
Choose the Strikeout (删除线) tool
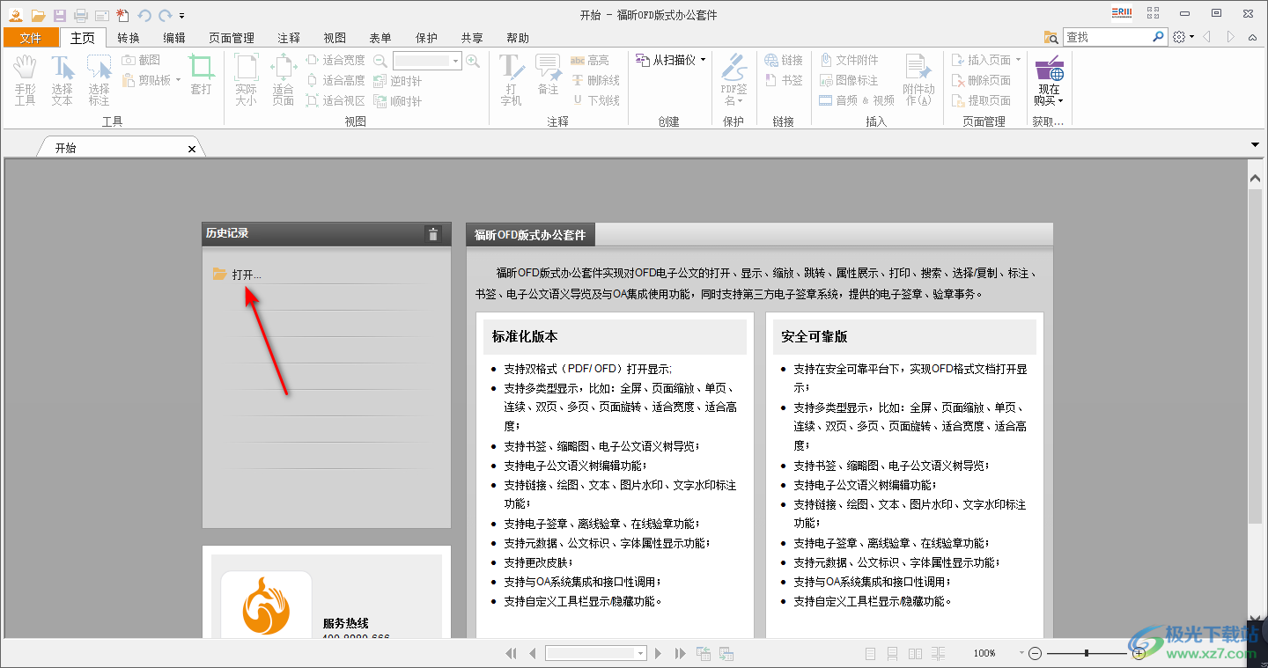[595, 80]
